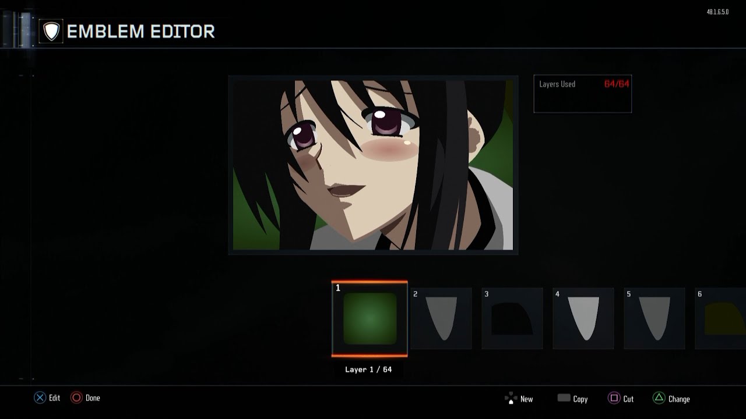Click the square button icon for Cut
Viewport: 746px width, 419px height.
[x=614, y=399]
